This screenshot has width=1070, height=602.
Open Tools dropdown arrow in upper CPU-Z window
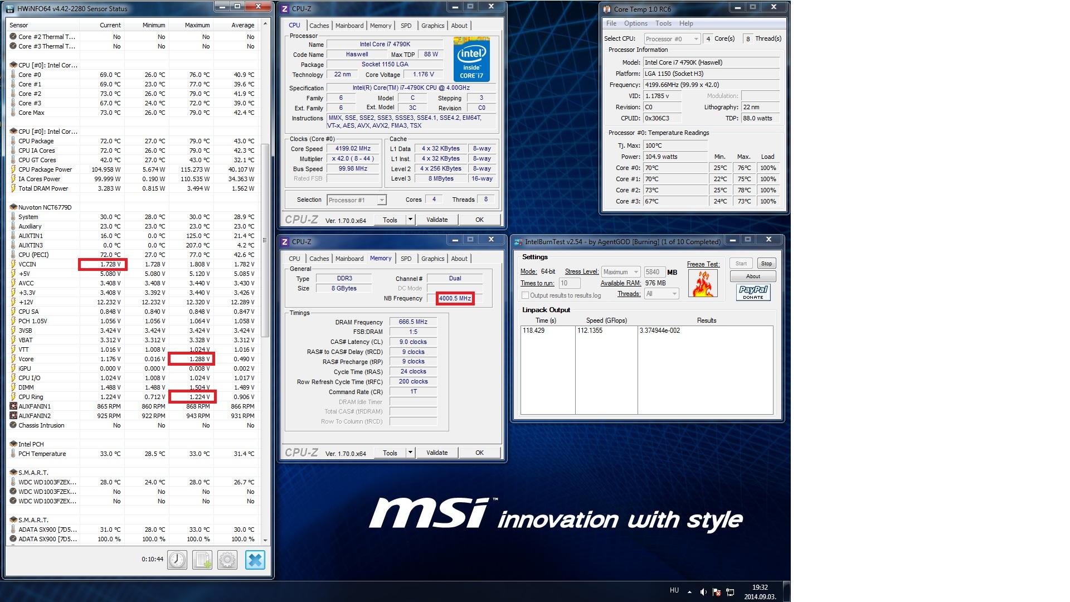pyautogui.click(x=410, y=220)
